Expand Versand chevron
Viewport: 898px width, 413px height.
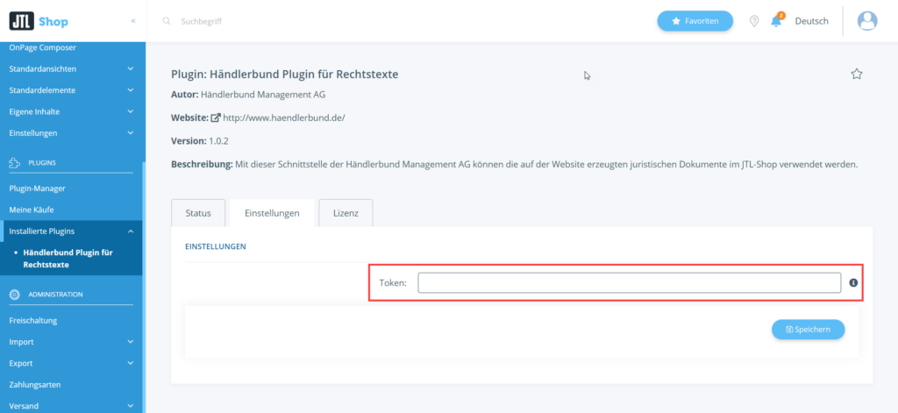(131, 406)
